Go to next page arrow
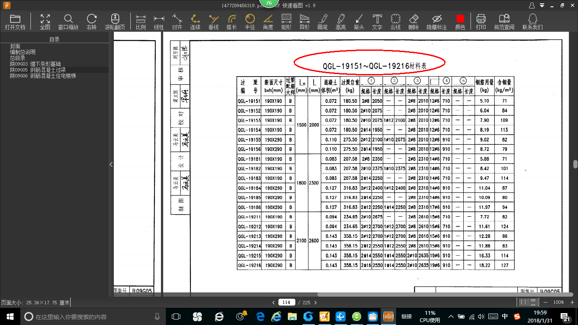This screenshot has height=325, width=578. [315, 302]
